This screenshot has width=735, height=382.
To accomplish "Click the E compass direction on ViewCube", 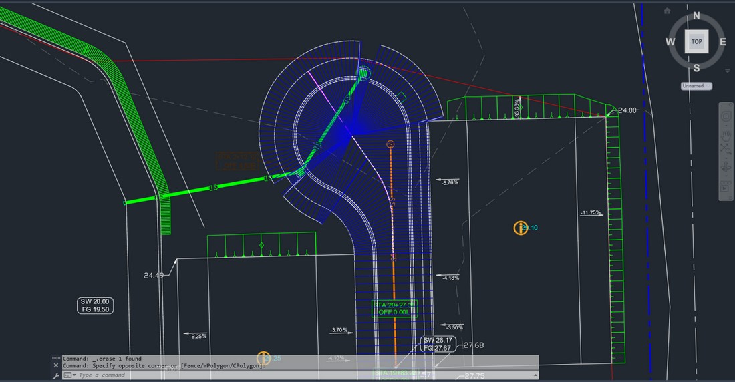I will pos(722,42).
